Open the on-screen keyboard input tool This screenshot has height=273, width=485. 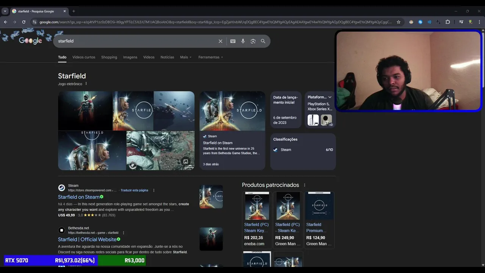pyautogui.click(x=233, y=41)
